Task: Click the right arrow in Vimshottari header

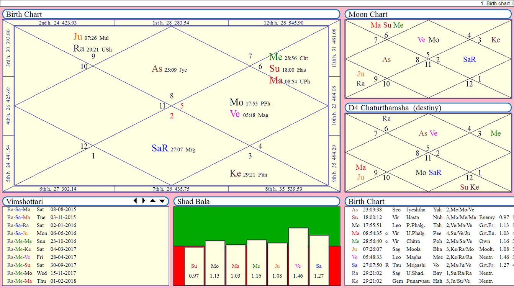Action: [144, 201]
